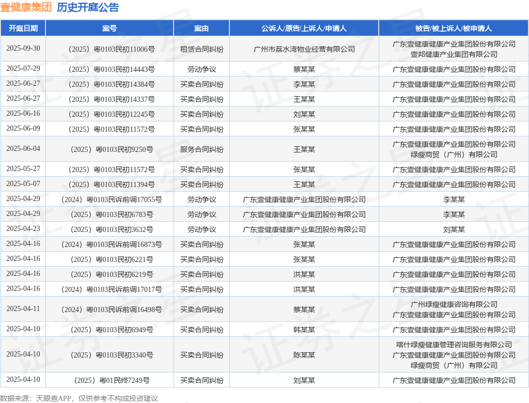Click defendant 李某某 in the 6783号 row

[454, 214]
